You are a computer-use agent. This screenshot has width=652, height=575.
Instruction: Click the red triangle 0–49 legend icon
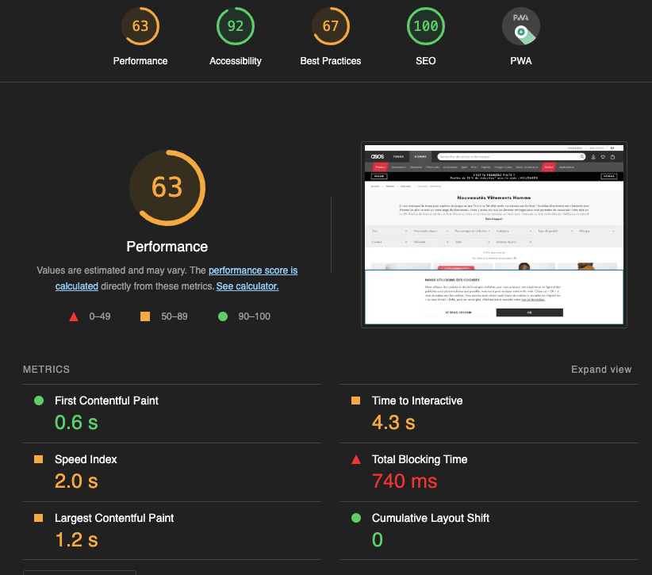pos(74,316)
